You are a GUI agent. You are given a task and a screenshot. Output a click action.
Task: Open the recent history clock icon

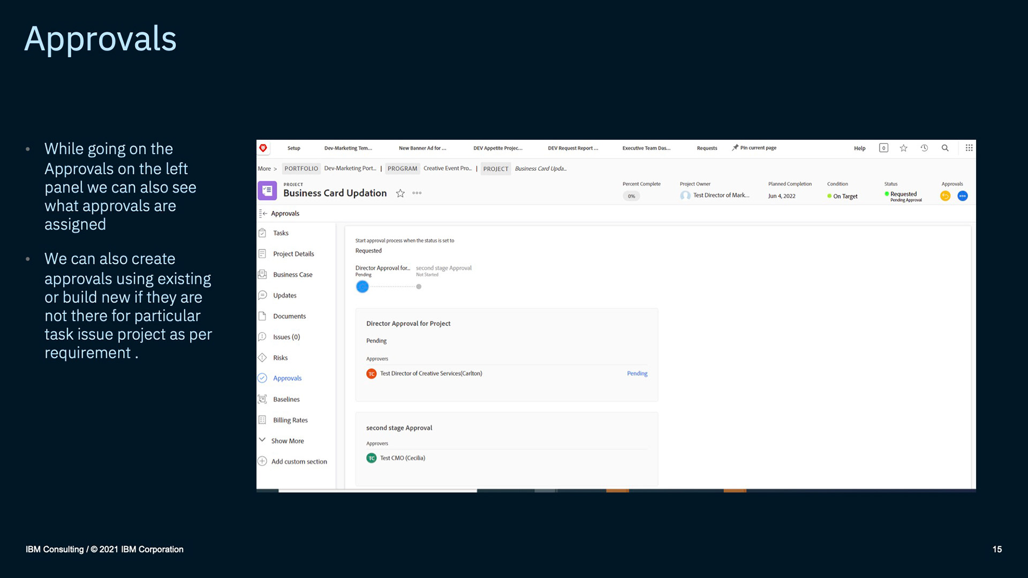[x=924, y=148]
